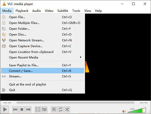Image resolution: width=151 pixels, height=114 pixels.
Task: Click the playback seek bar
Action: (x=75, y=103)
